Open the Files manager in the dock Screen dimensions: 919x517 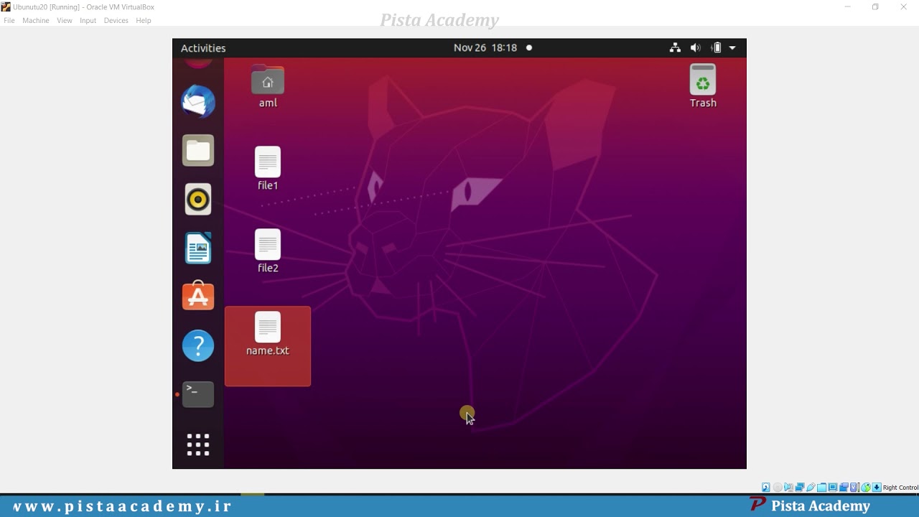[198, 150]
